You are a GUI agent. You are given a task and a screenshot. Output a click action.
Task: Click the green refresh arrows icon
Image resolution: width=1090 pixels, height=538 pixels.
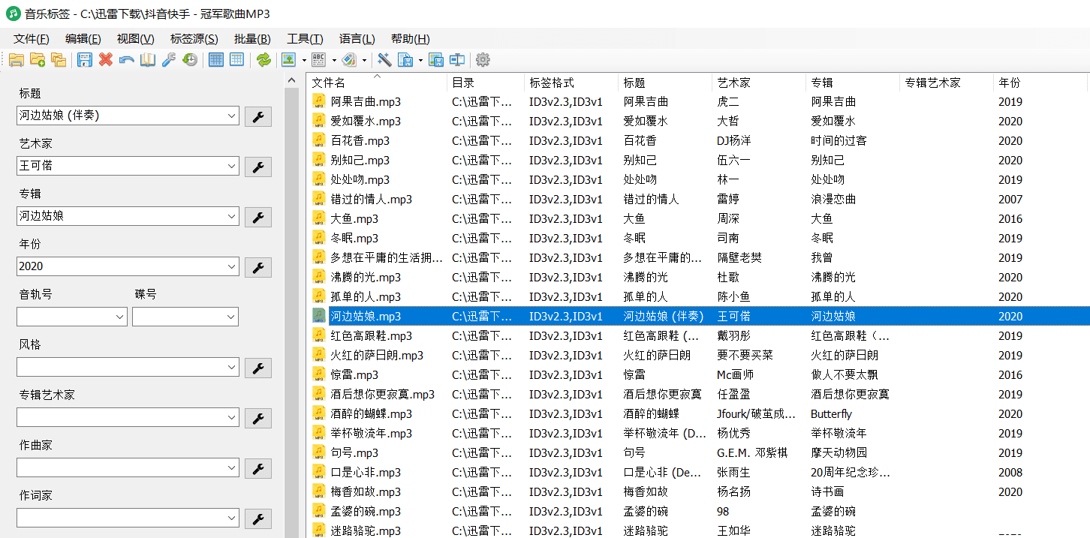point(263,60)
